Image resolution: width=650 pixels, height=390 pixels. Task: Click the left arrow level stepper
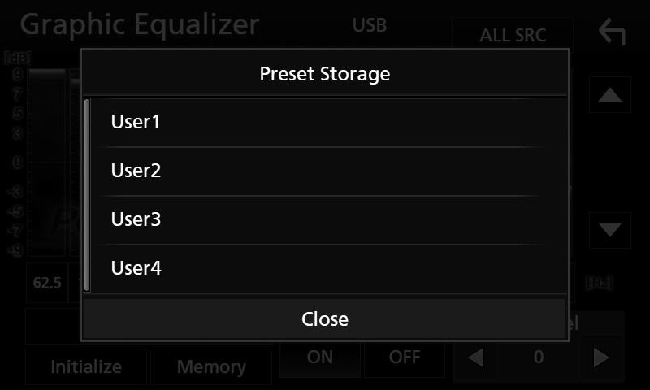click(x=476, y=357)
